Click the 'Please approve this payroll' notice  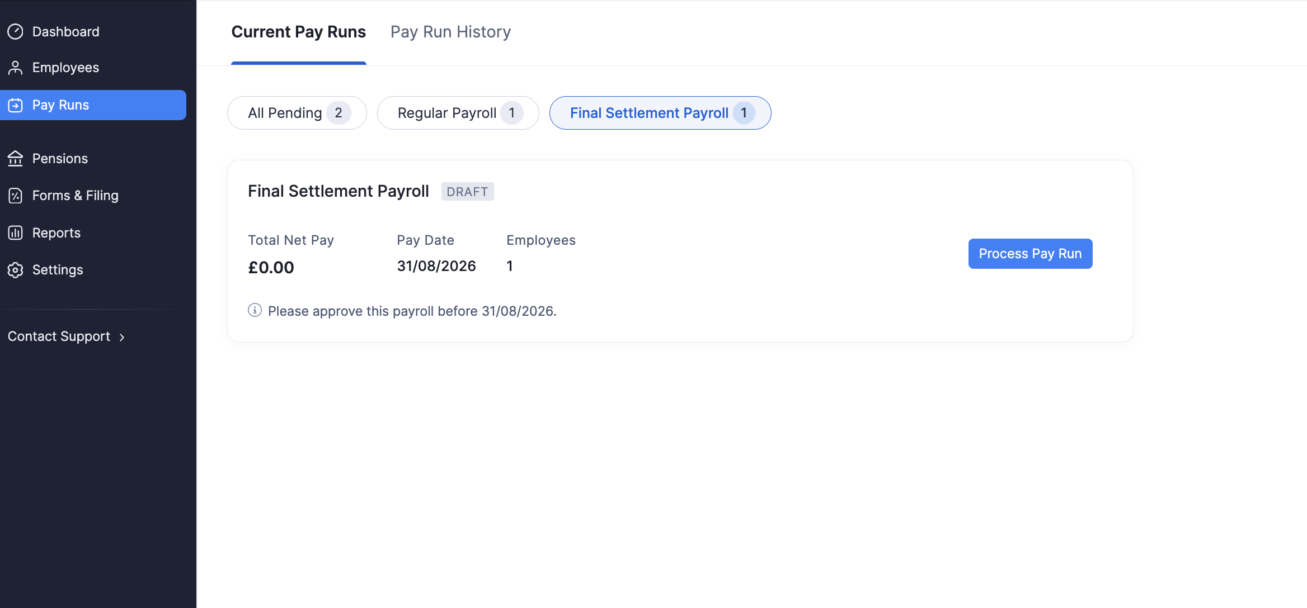click(412, 311)
